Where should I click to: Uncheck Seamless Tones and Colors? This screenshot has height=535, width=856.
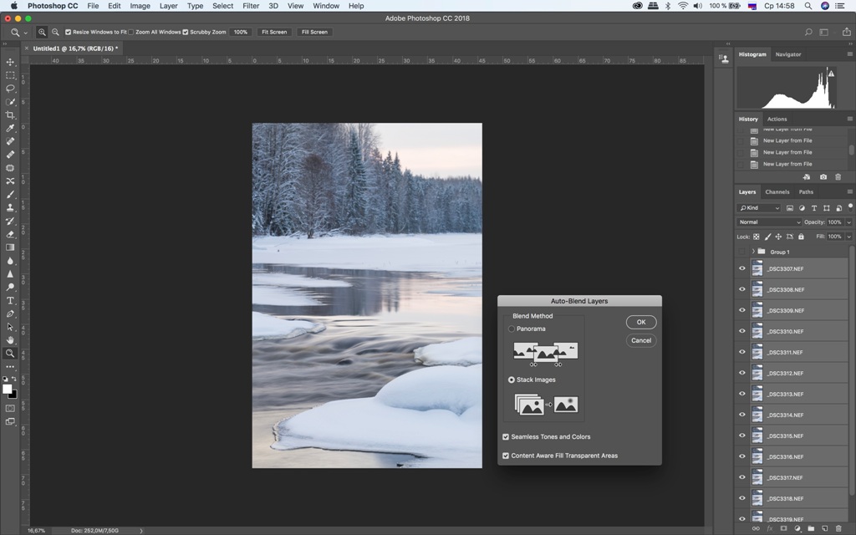point(506,437)
